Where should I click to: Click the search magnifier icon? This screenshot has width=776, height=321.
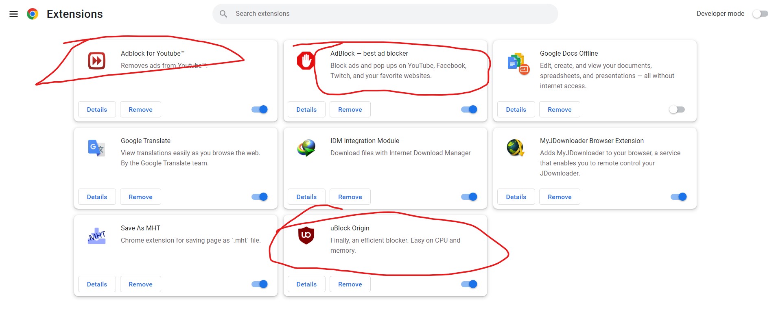pos(223,14)
